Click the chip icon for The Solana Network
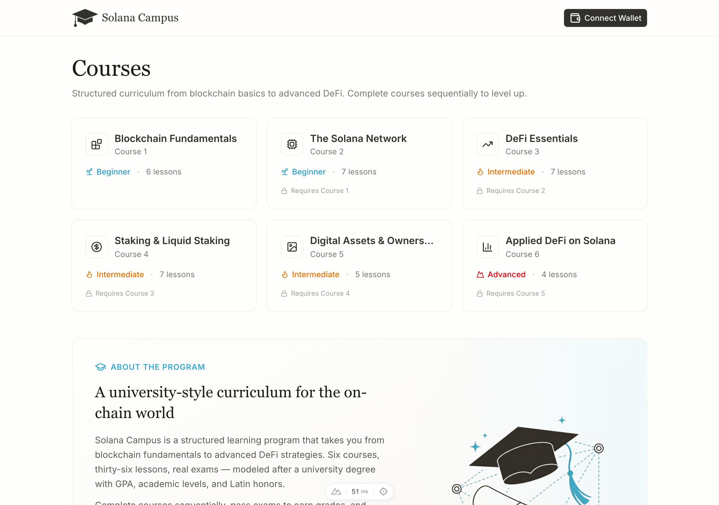Screen dimensions: 719x505 pos(292,144)
